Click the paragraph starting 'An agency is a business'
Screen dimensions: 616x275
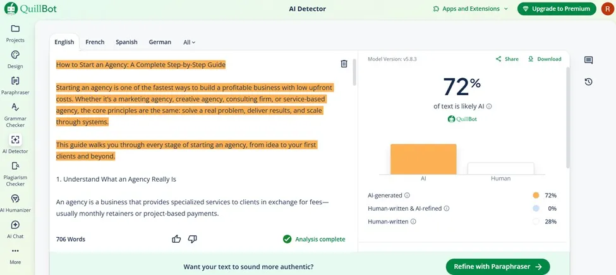tap(193, 208)
